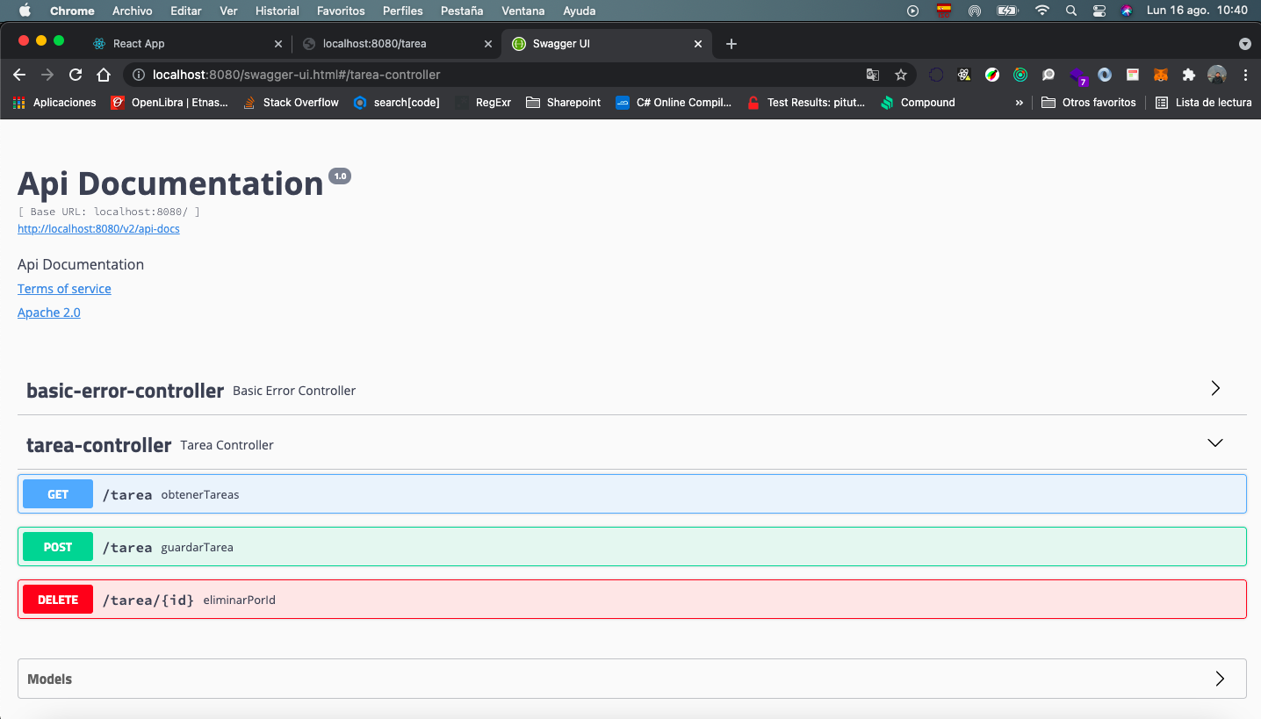Collapse the tarea-controller section
Viewport: 1261px width, 719px height.
(1215, 442)
